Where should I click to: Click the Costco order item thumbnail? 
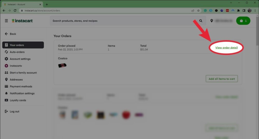click(62, 66)
